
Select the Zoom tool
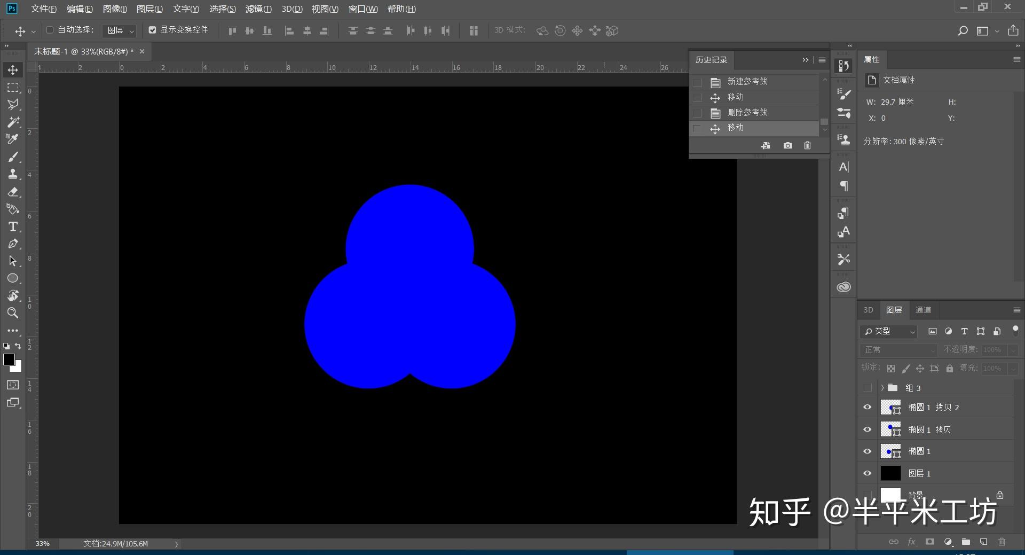13,313
